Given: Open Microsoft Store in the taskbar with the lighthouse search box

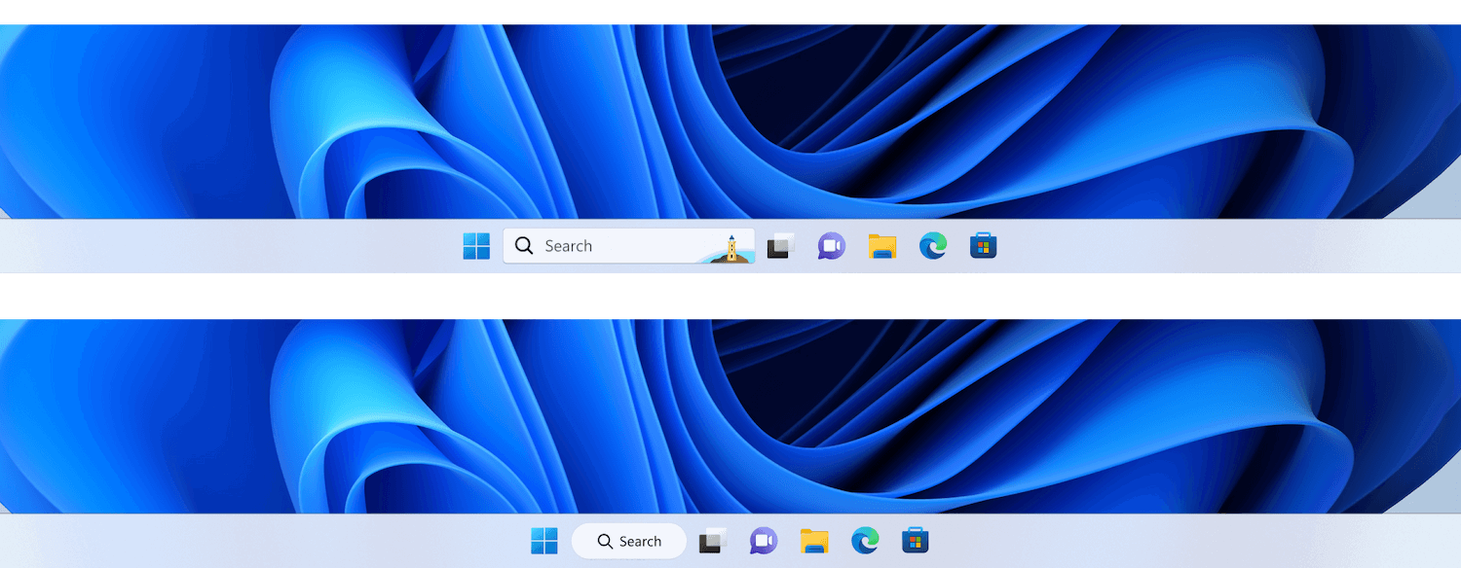Looking at the screenshot, I should 984,246.
